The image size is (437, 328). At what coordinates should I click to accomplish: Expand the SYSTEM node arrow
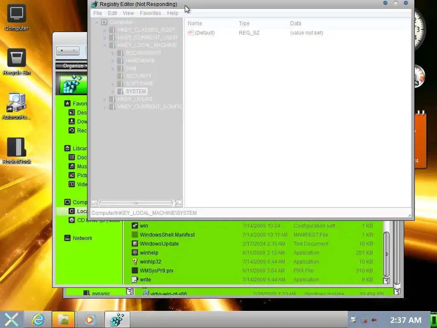coord(113,91)
